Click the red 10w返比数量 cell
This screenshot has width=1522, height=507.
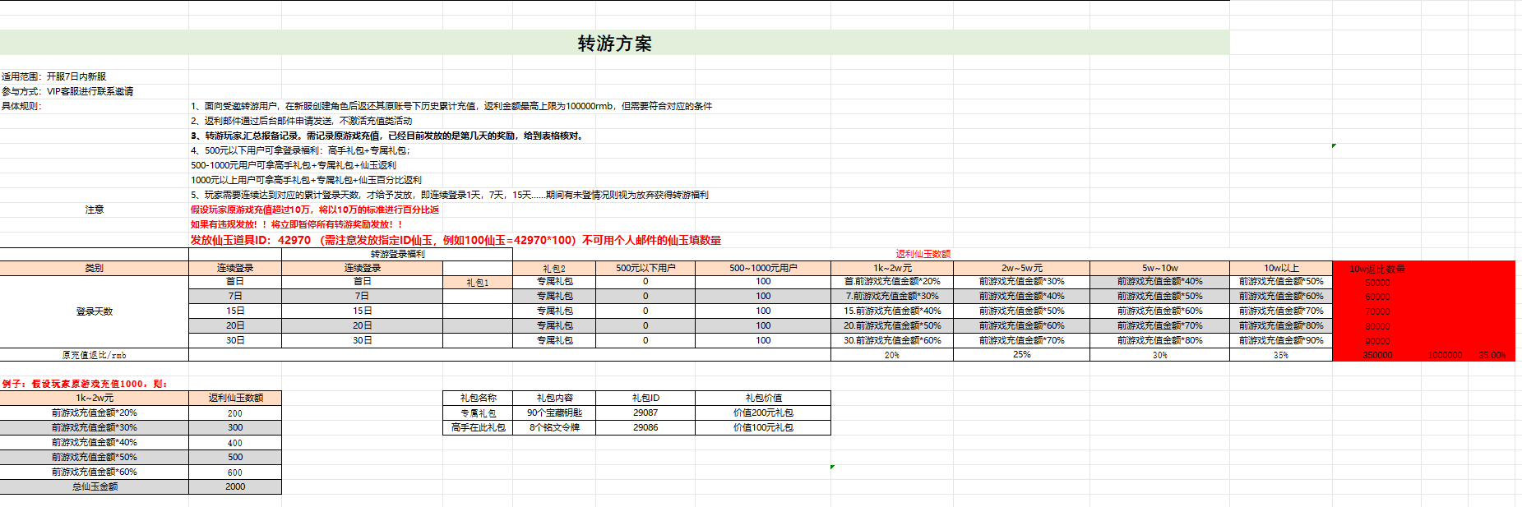pyautogui.click(x=1377, y=269)
